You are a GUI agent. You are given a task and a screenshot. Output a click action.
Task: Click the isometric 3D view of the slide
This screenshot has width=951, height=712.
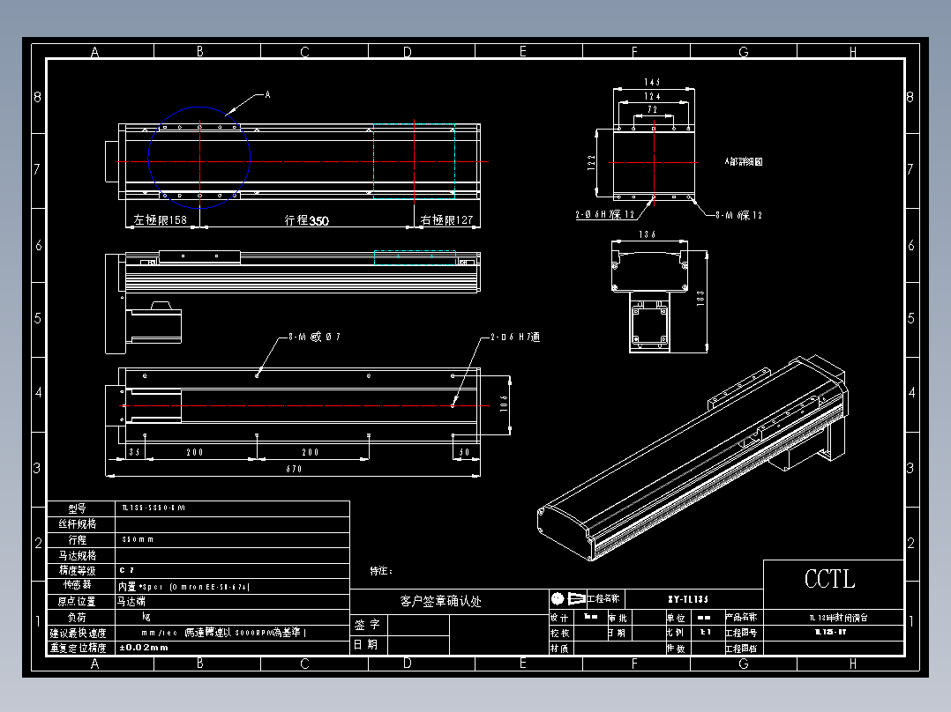tap(693, 458)
